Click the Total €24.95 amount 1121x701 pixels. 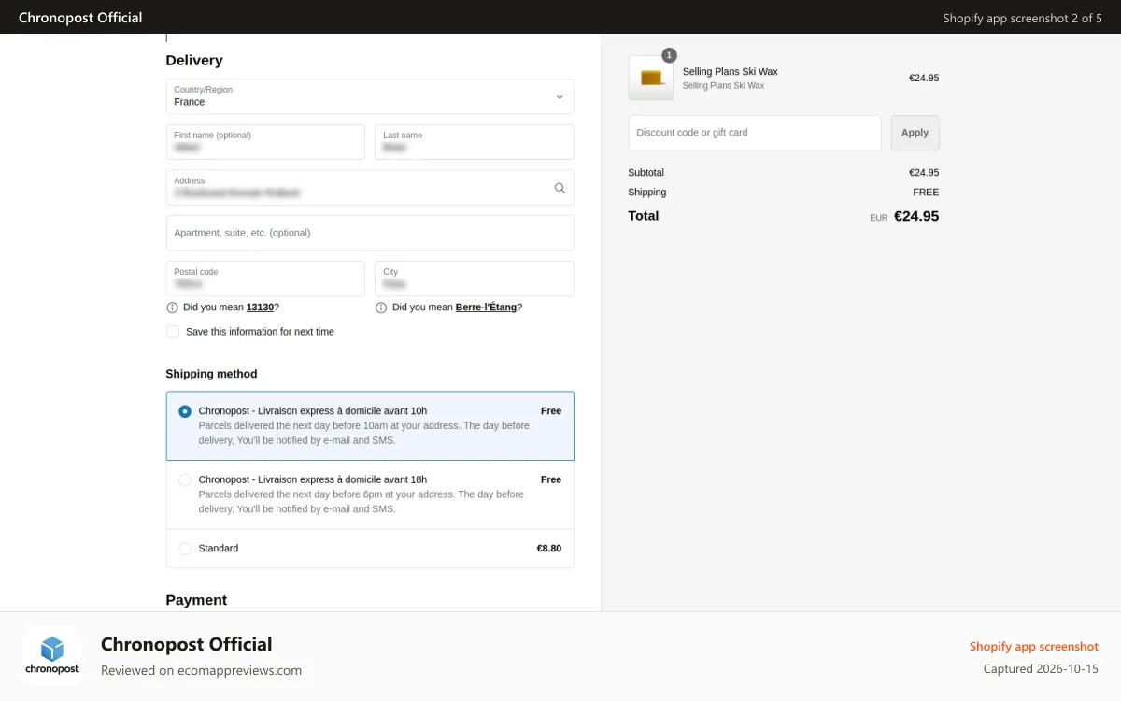pos(916,216)
